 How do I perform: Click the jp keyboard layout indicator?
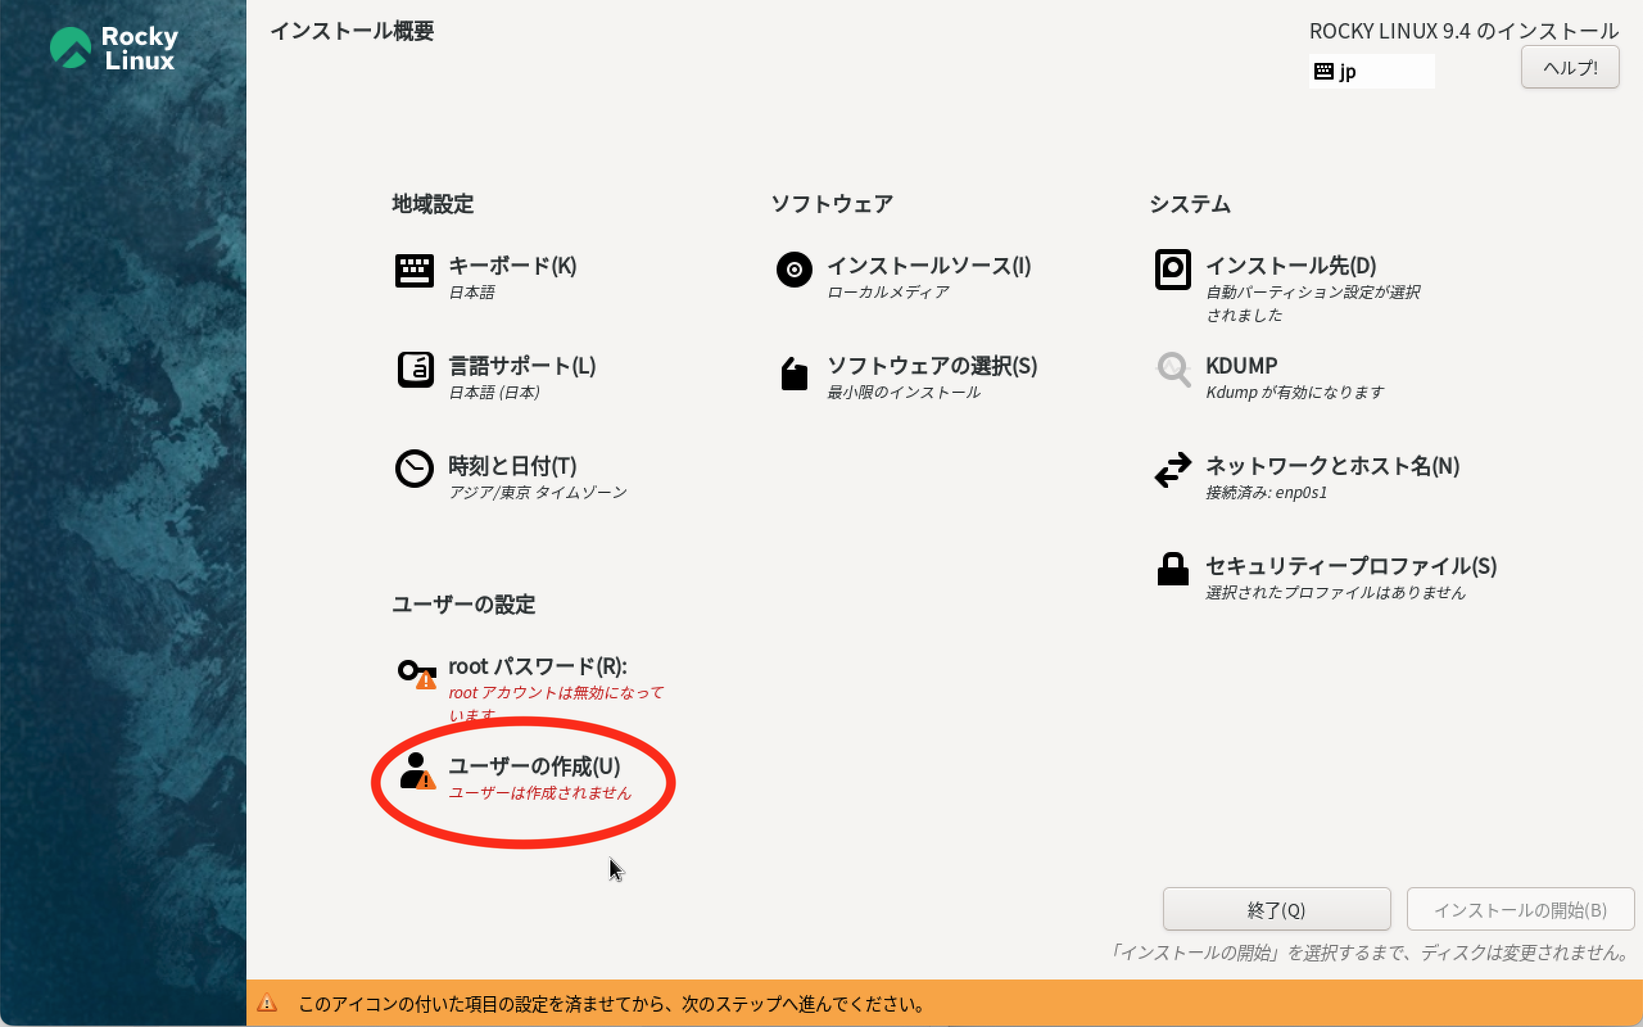[1372, 71]
